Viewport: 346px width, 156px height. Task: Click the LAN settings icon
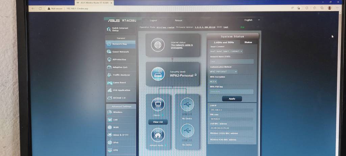point(110,120)
